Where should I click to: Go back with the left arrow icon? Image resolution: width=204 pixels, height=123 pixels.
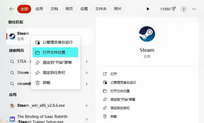[x=11, y=9]
